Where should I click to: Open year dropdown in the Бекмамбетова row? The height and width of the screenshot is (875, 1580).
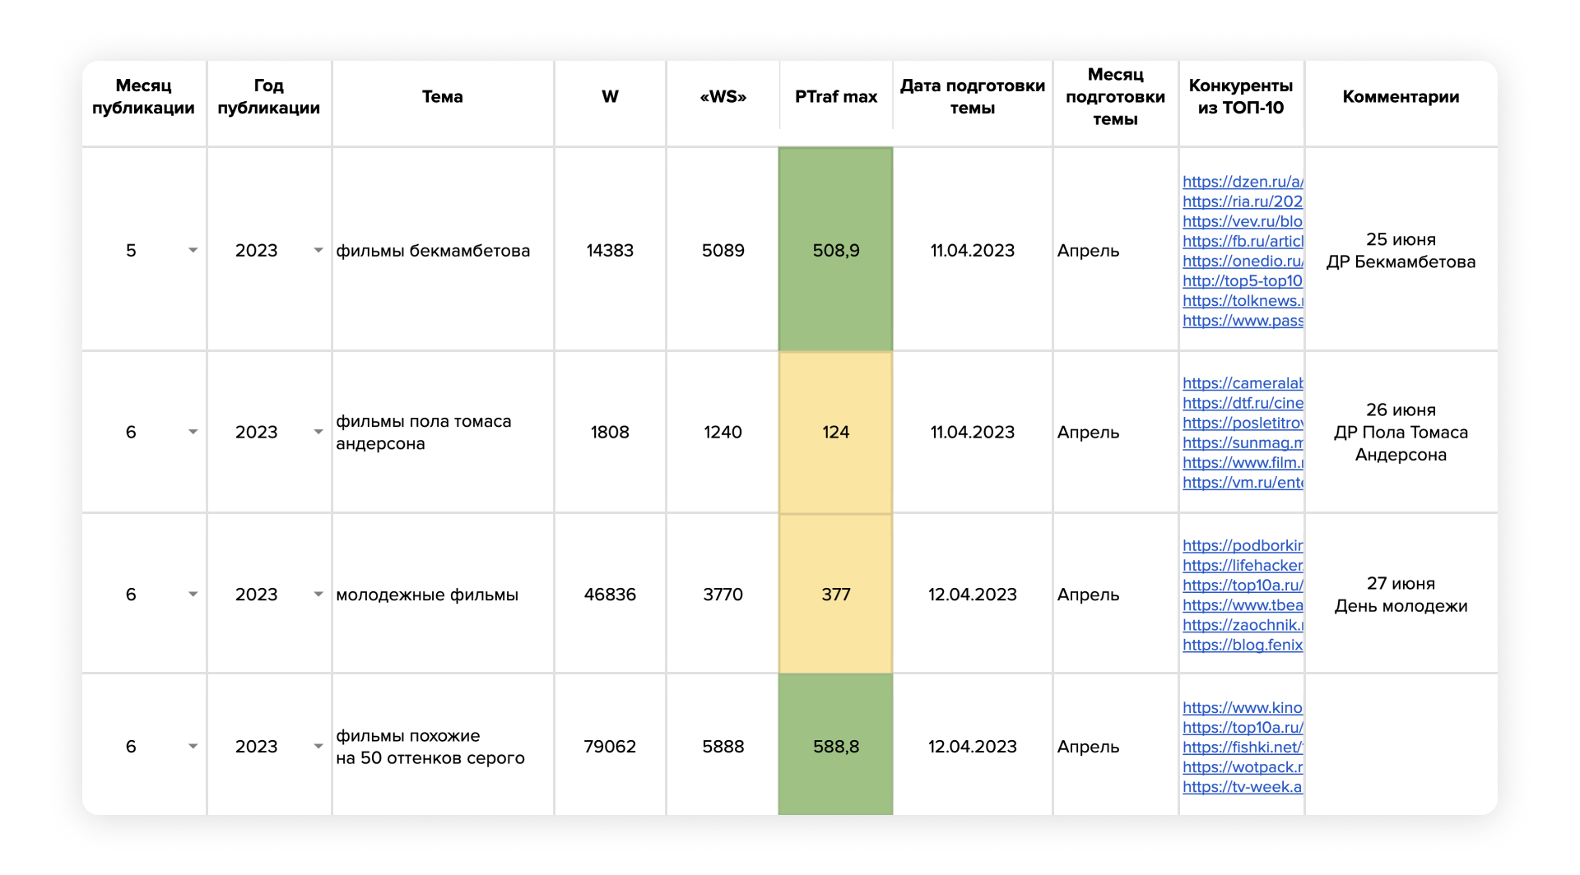point(318,250)
